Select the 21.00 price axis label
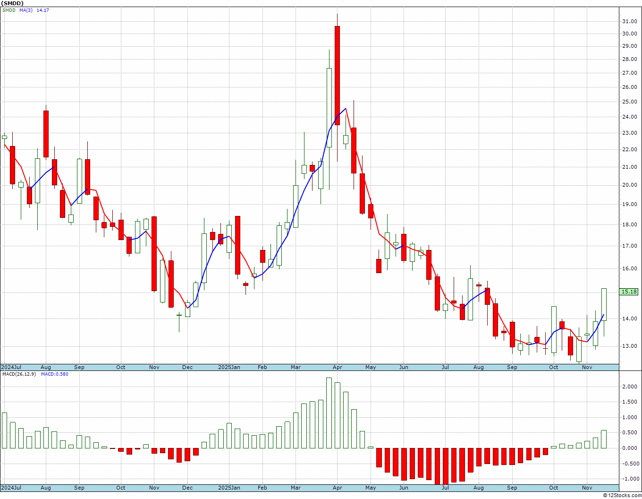Image resolution: width=642 pixels, height=499 pixels. coord(630,167)
